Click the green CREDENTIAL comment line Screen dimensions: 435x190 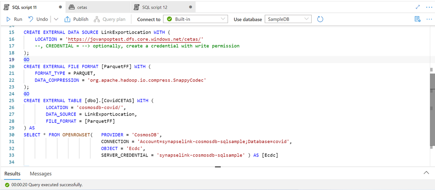137,46
